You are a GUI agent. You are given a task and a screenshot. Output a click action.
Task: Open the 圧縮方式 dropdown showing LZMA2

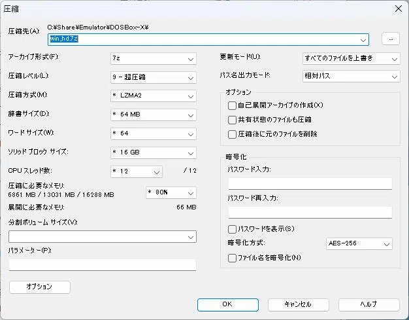(154, 96)
